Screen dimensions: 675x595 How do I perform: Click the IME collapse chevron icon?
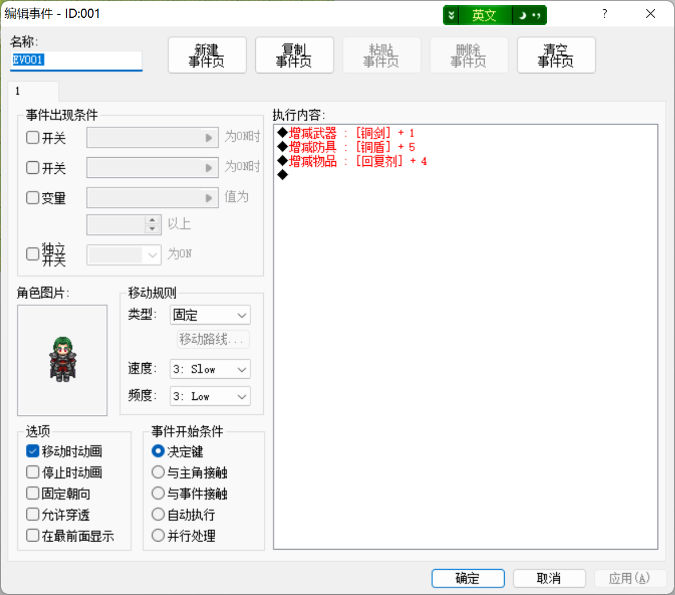click(451, 15)
